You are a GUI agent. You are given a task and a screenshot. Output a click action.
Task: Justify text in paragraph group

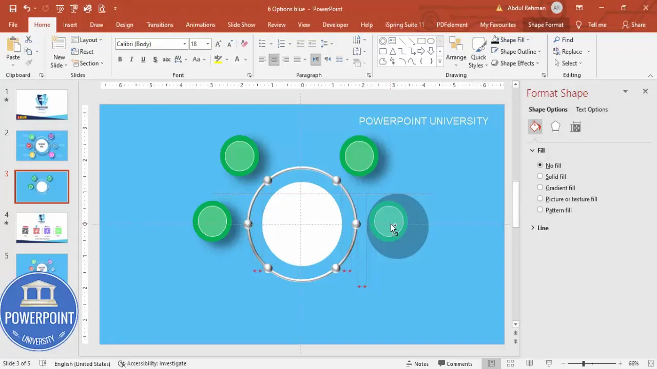coord(297,59)
